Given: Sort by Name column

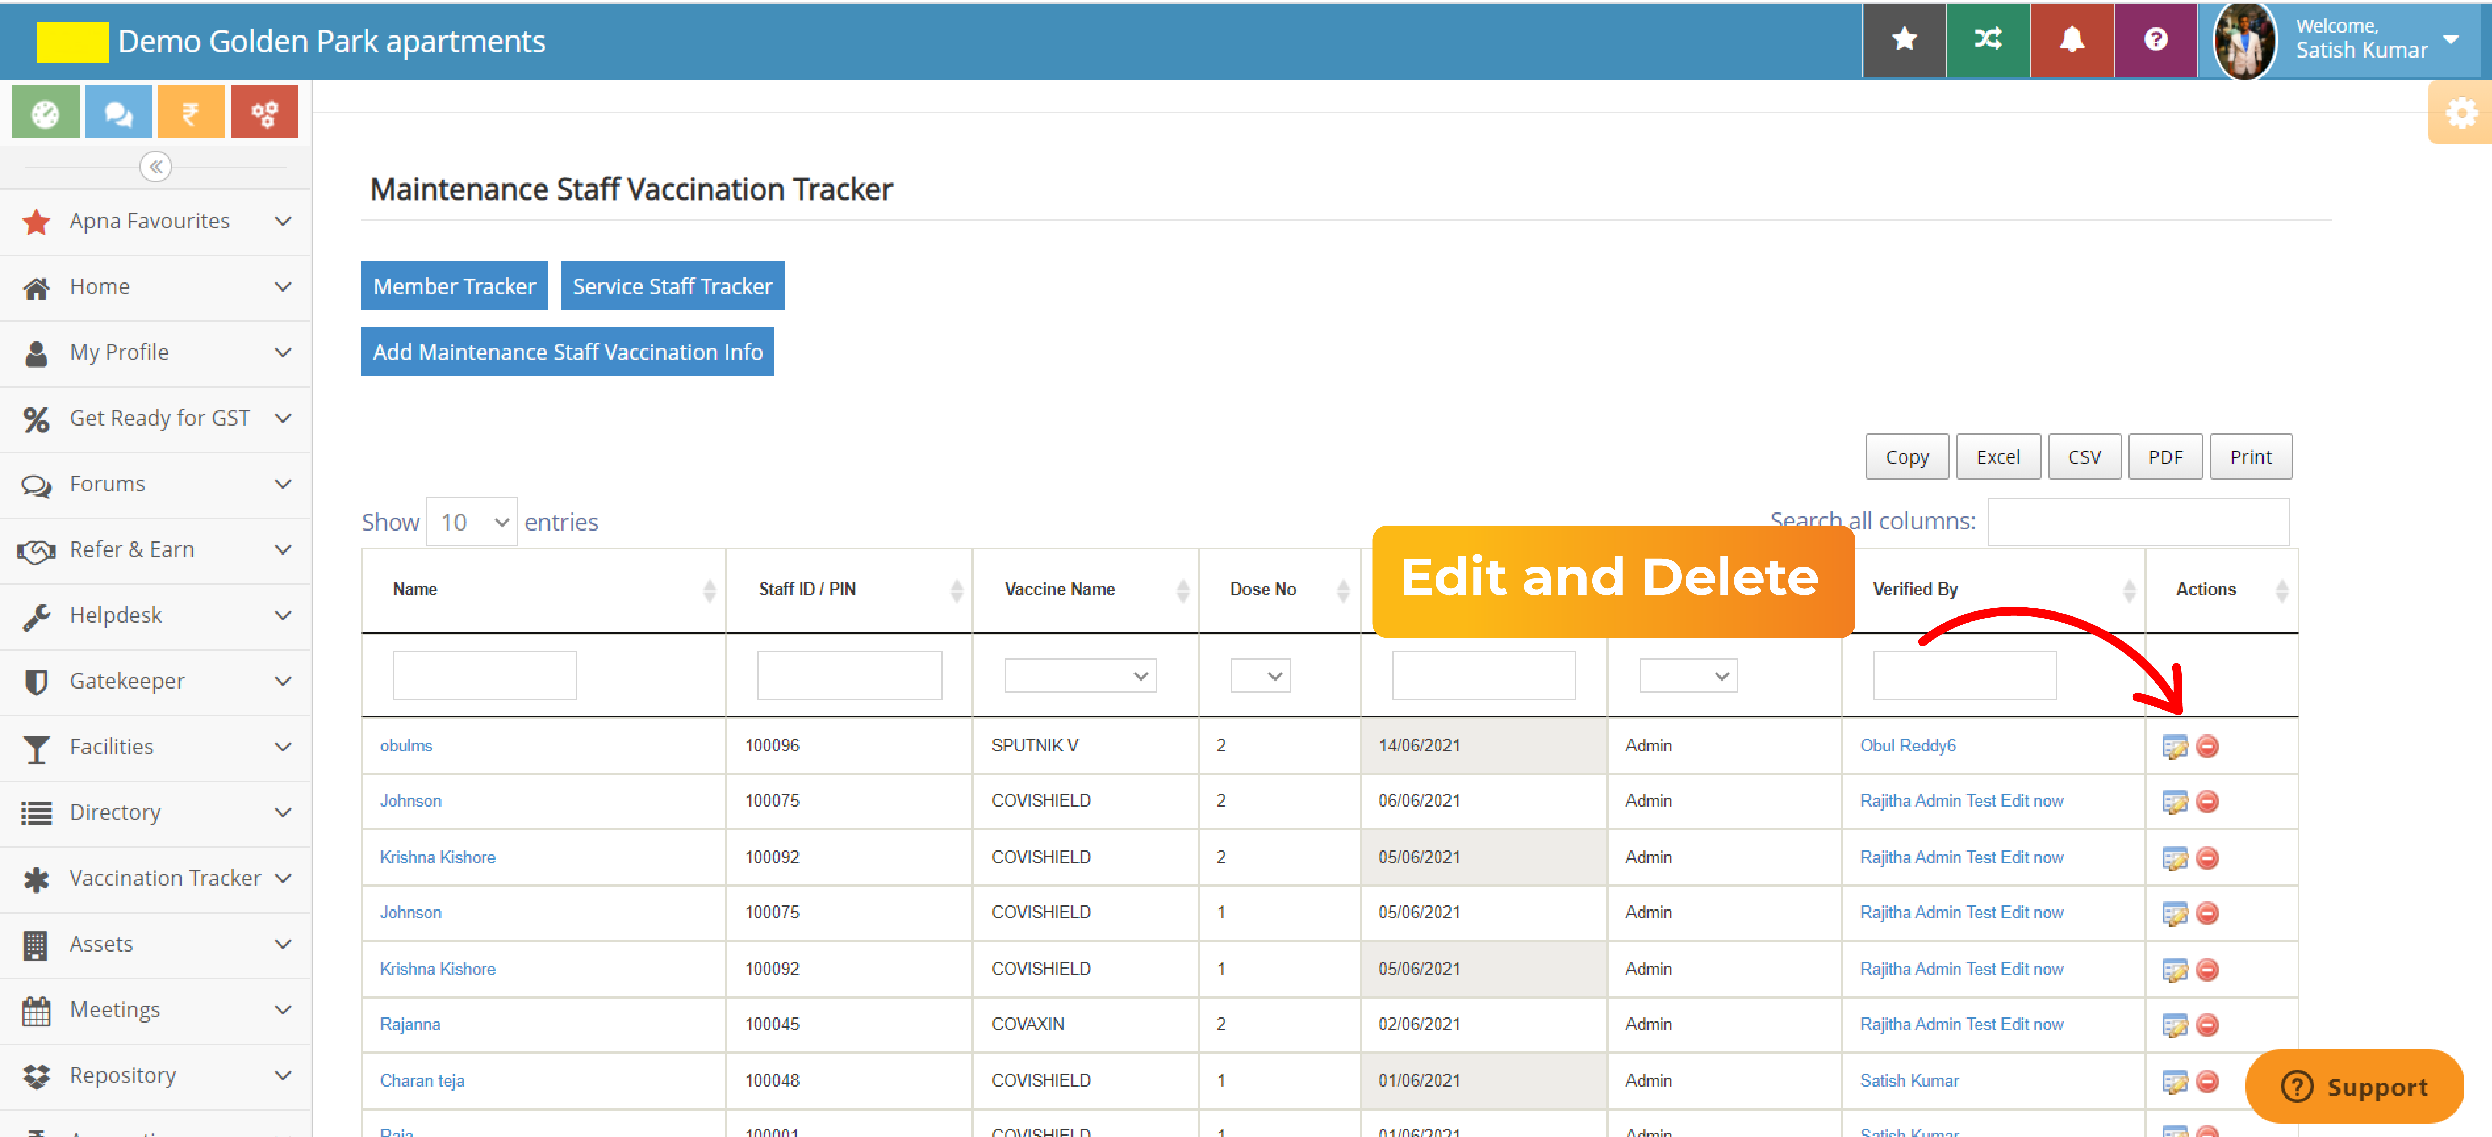Looking at the screenshot, I should (544, 590).
